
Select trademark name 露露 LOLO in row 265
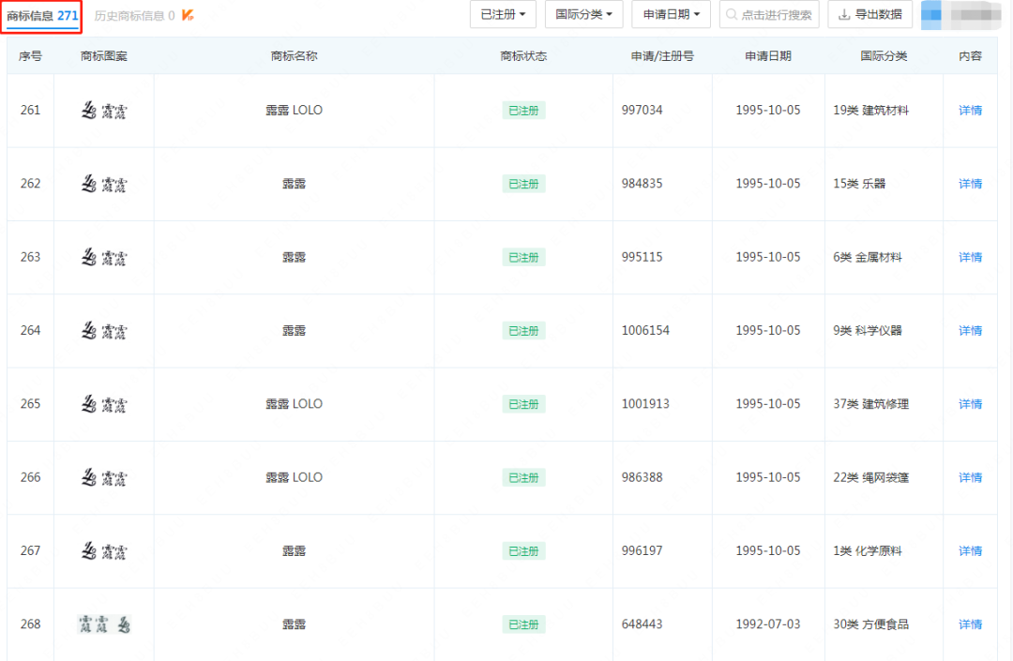294,404
